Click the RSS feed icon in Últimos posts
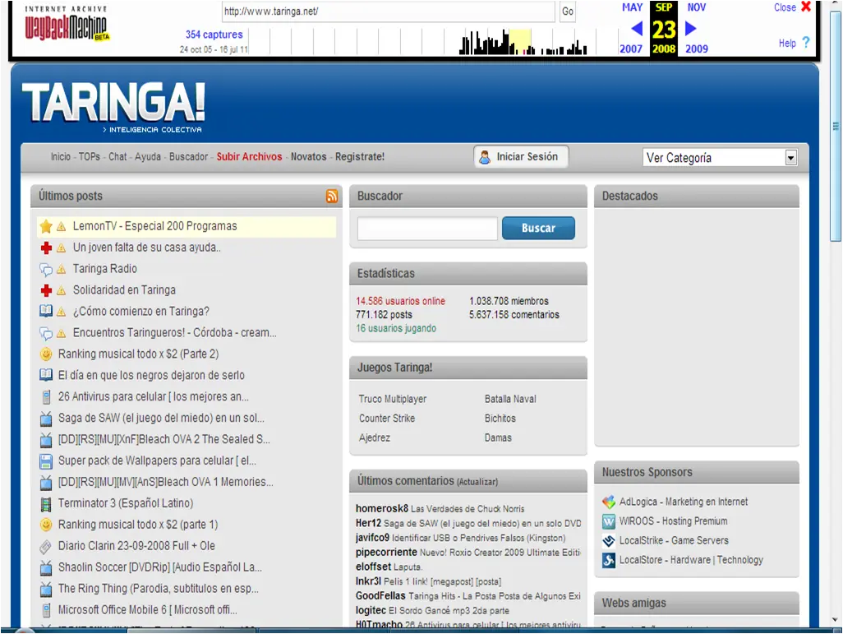This screenshot has width=843, height=634. [x=332, y=196]
